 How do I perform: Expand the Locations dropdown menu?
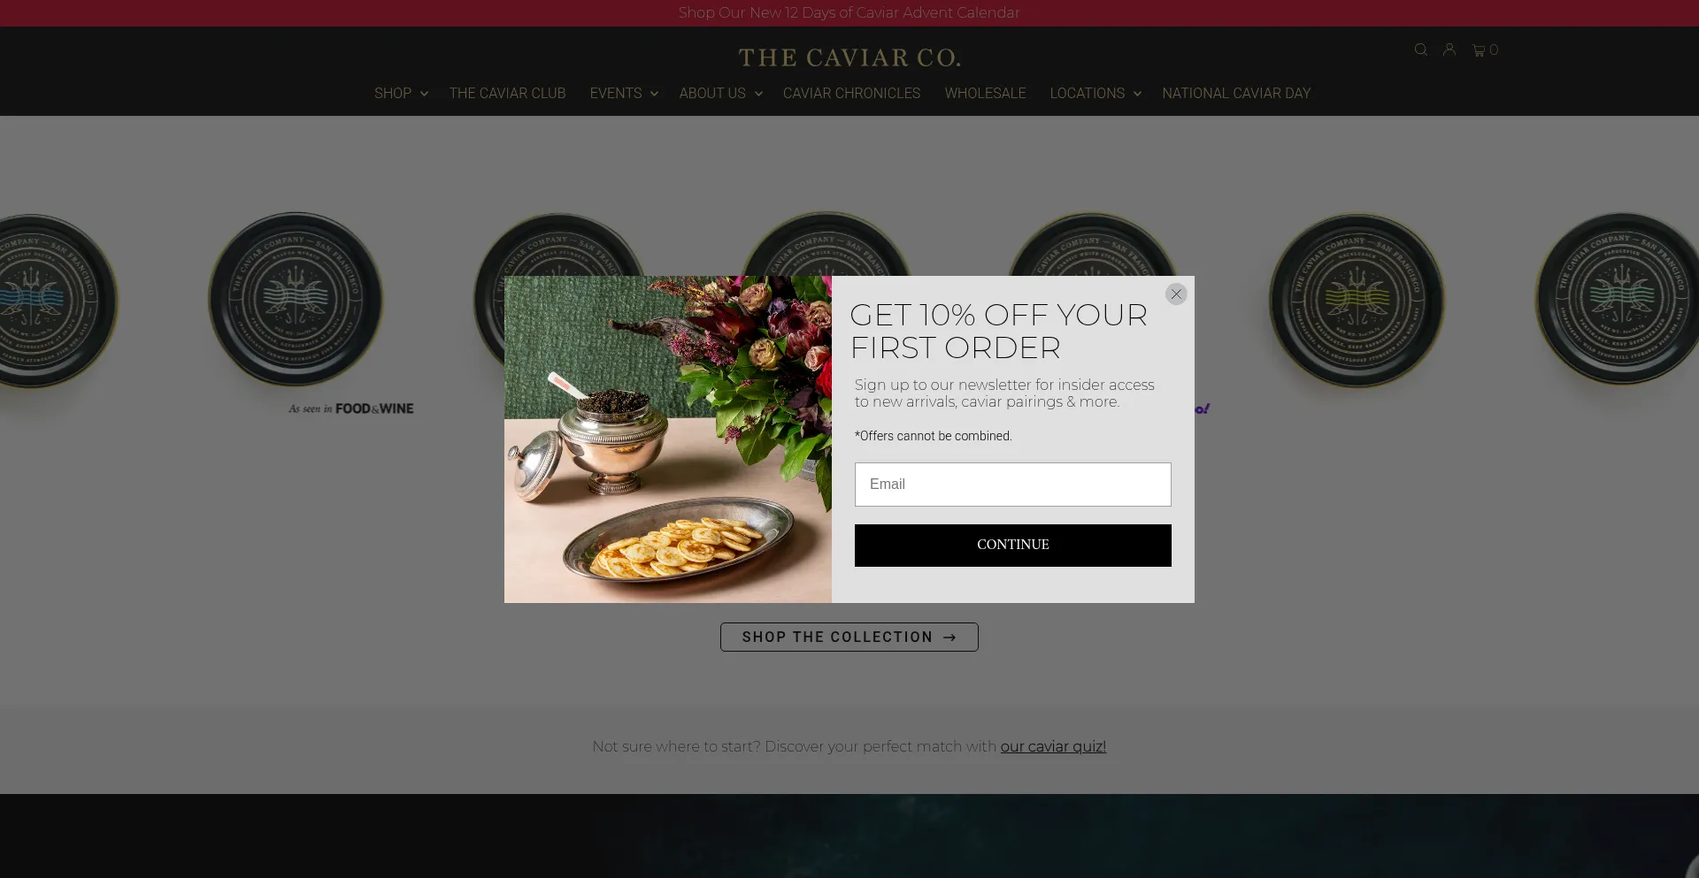pos(1096,94)
